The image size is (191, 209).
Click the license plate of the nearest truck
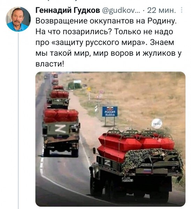127,180
